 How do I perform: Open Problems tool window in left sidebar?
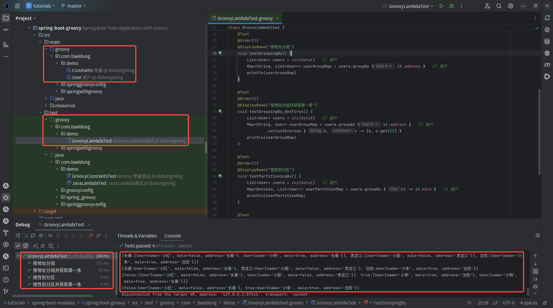tap(6, 280)
